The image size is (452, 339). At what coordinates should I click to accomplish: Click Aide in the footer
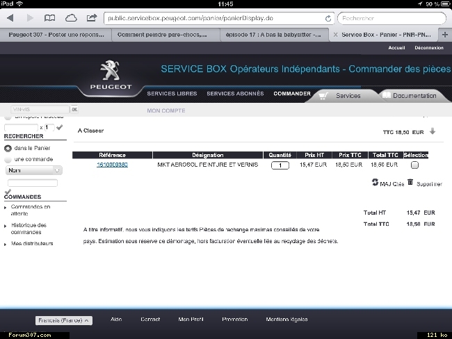click(x=116, y=320)
